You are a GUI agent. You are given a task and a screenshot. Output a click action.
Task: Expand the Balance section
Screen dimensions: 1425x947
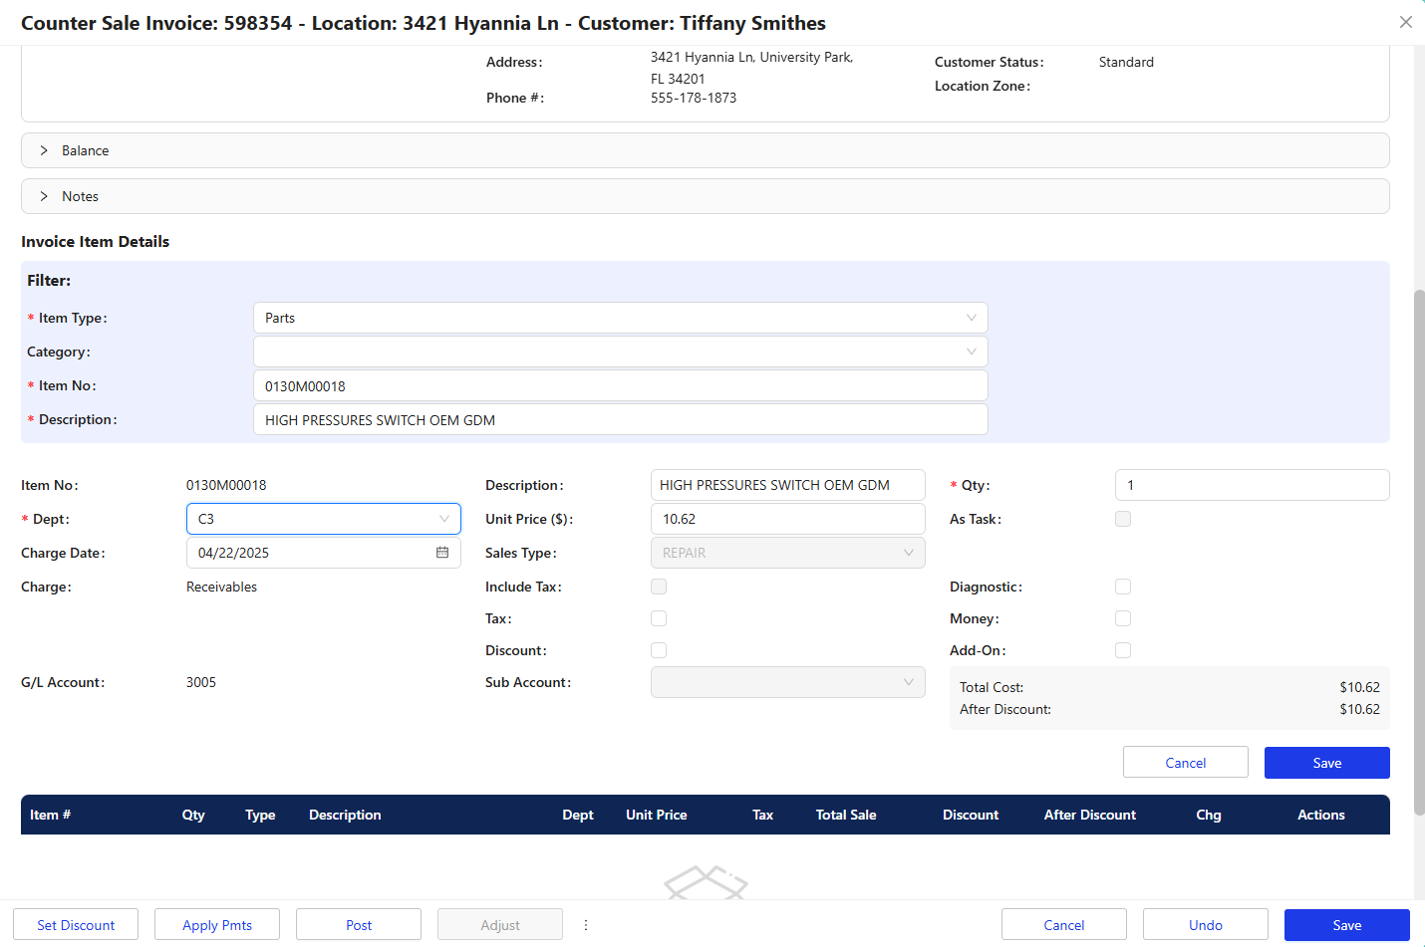point(706,150)
